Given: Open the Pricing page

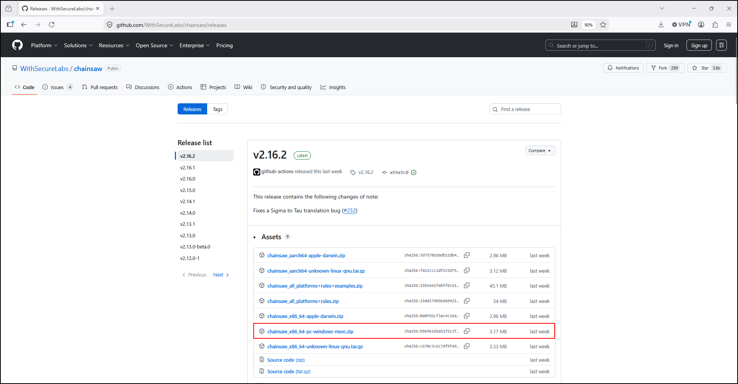Looking at the screenshot, I should [224, 45].
